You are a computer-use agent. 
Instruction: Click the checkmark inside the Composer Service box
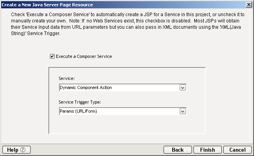coord(52,56)
